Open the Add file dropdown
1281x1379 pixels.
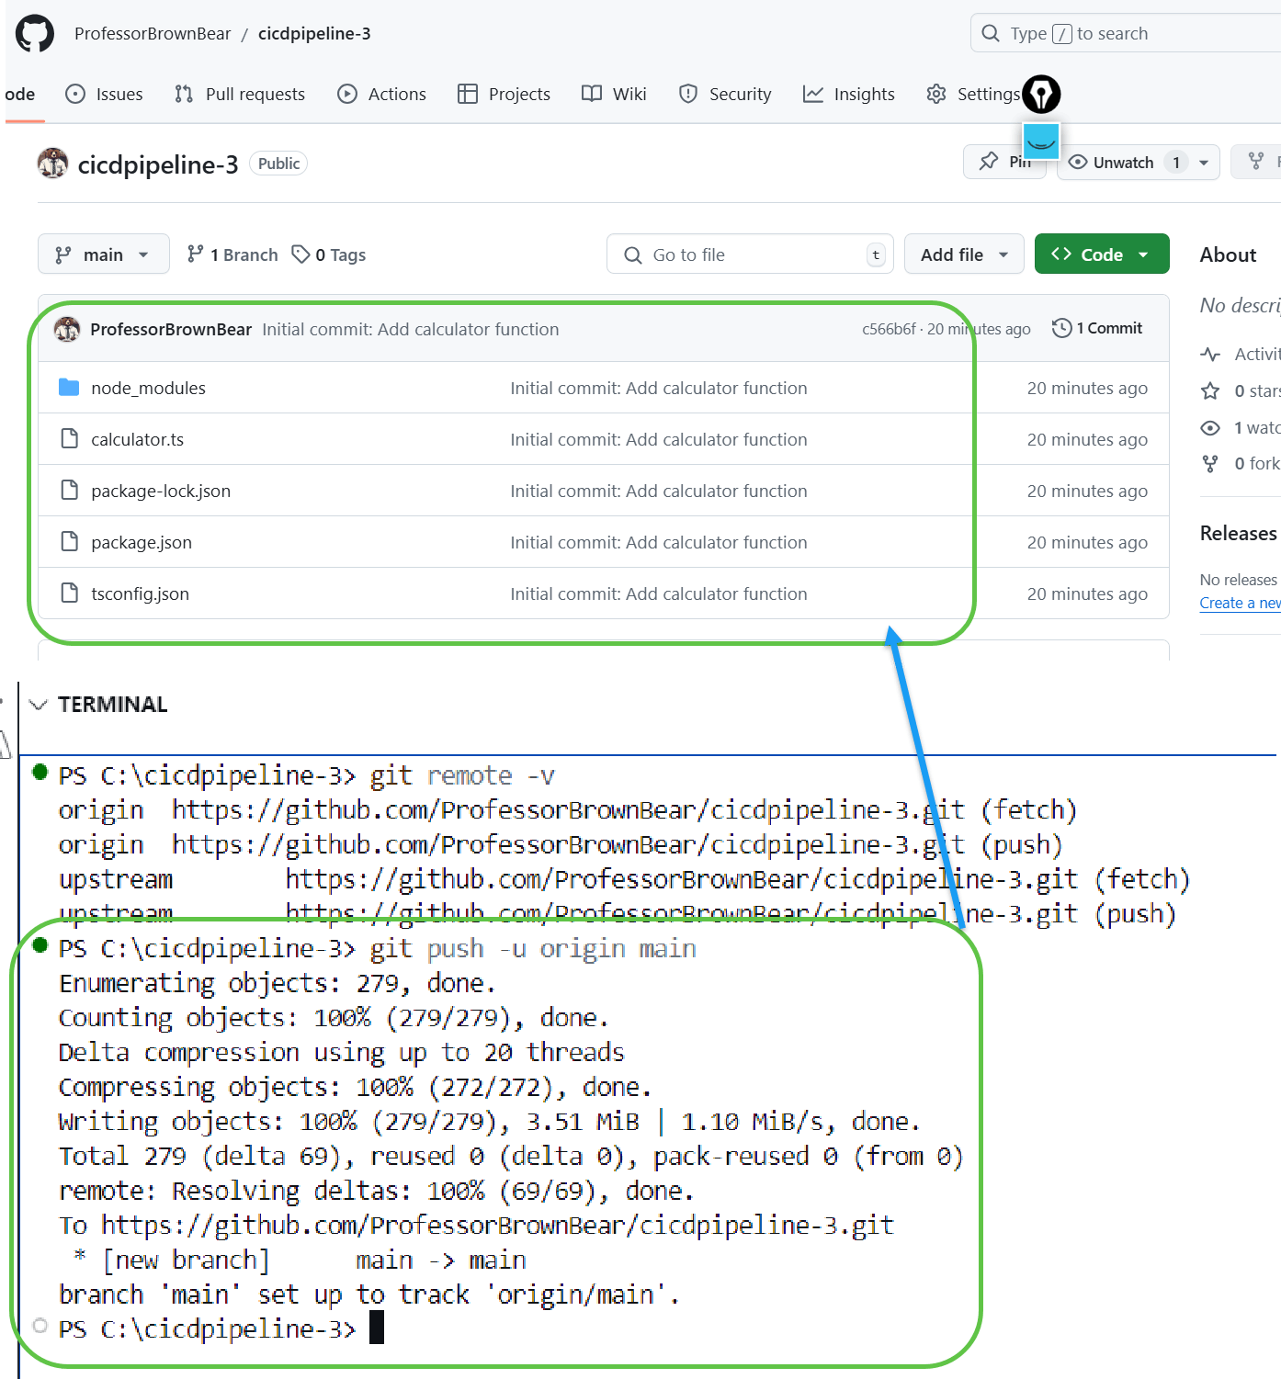coord(964,254)
